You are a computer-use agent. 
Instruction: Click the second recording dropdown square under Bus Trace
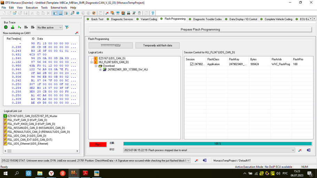[x=33, y=27]
